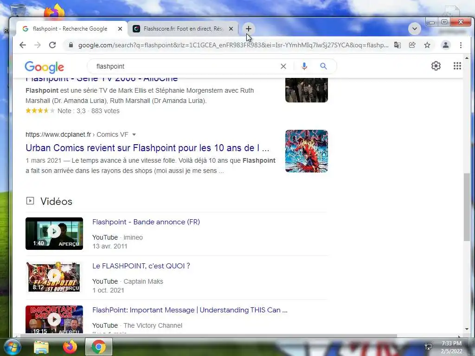475x356 pixels.
Task: Click the Chrome taskbar button
Action: 98,347
